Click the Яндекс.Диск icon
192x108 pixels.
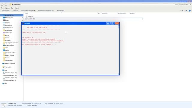click(3, 67)
